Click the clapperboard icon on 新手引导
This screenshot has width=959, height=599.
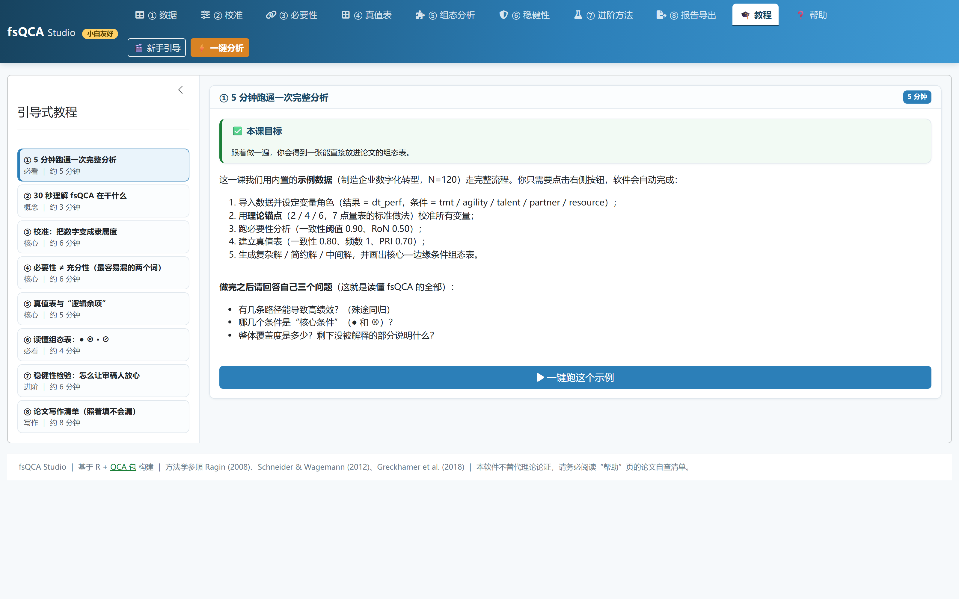[x=139, y=48]
